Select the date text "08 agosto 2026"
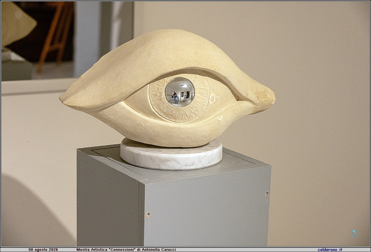The width and height of the screenshot is (371, 252). (x=43, y=249)
